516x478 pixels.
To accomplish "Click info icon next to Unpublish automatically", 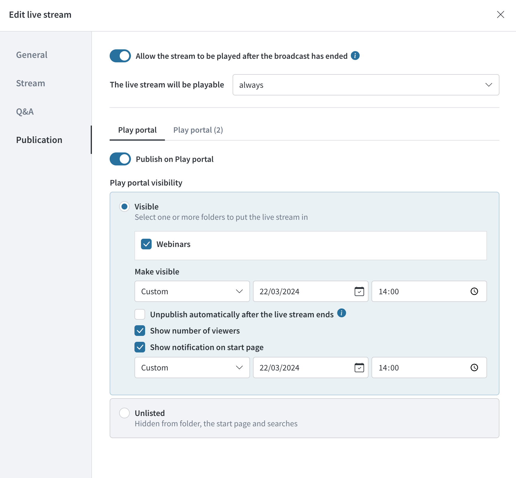I will (x=342, y=313).
